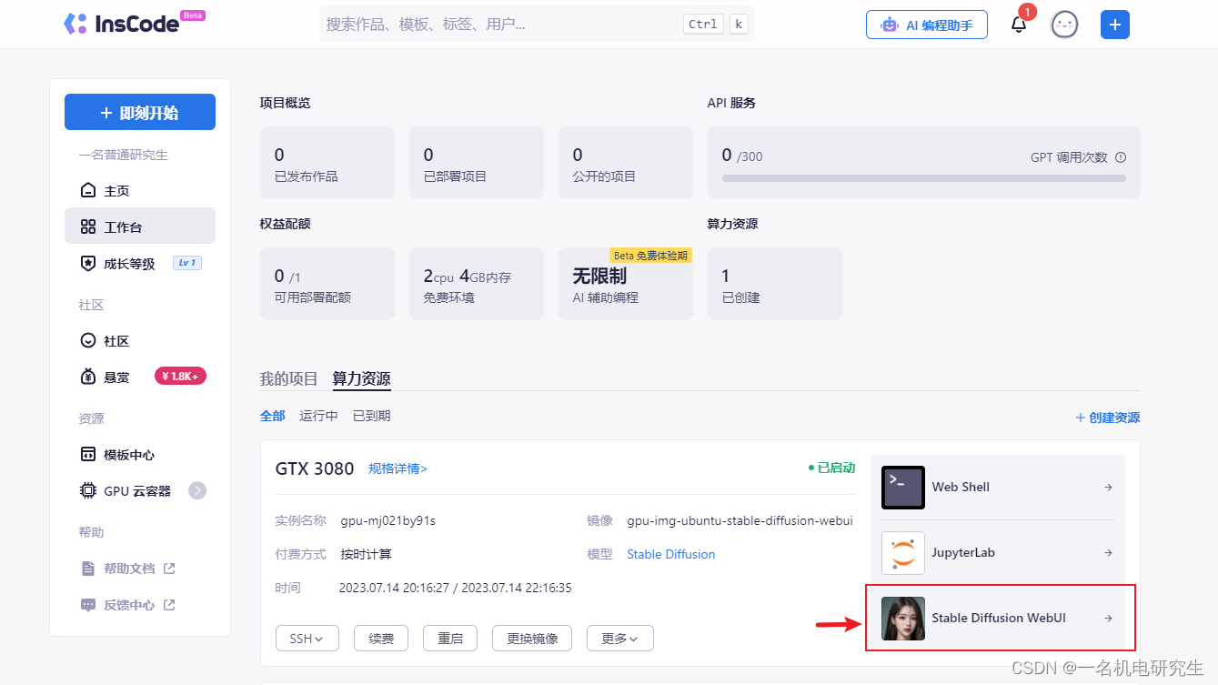Click the 悬赏 money bag icon
Viewport: 1218px width, 685px height.
pos(88,377)
